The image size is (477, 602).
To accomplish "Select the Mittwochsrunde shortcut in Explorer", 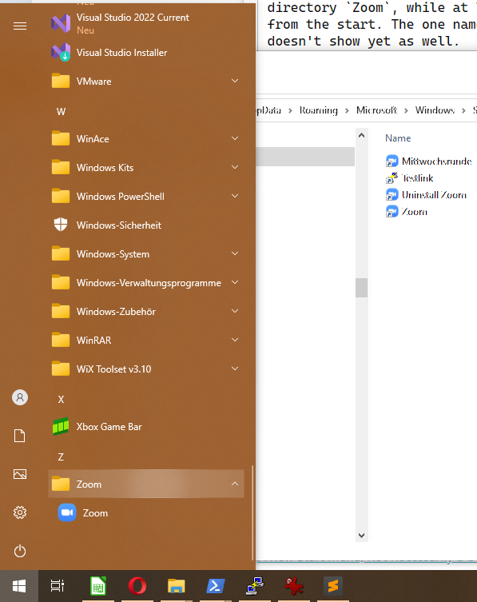I will pos(428,161).
